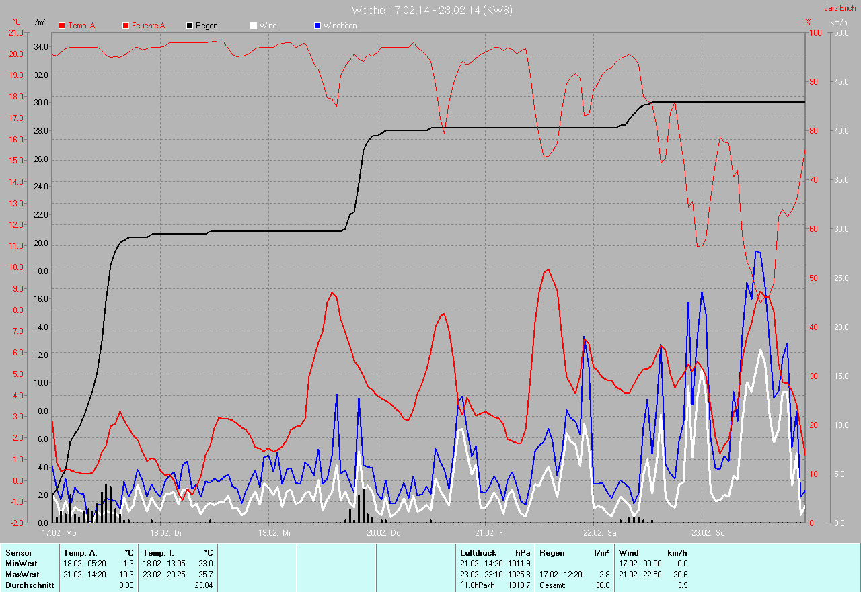Click the '45.0' wind speed axis tick
Image resolution: width=861 pixels, height=592 pixels.
(x=841, y=82)
